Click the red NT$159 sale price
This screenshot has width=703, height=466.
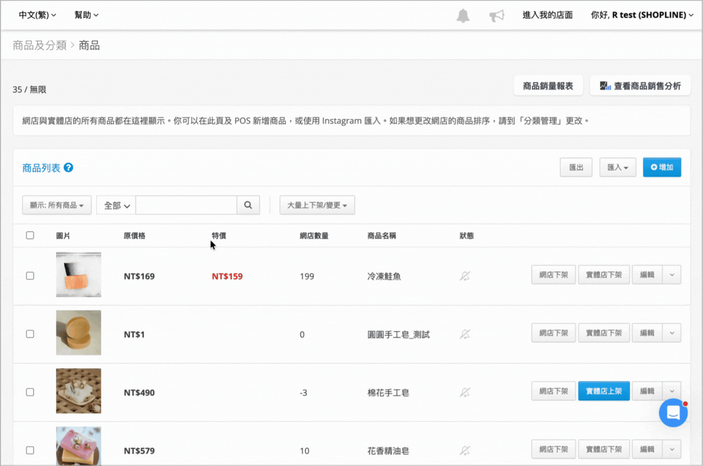(227, 276)
